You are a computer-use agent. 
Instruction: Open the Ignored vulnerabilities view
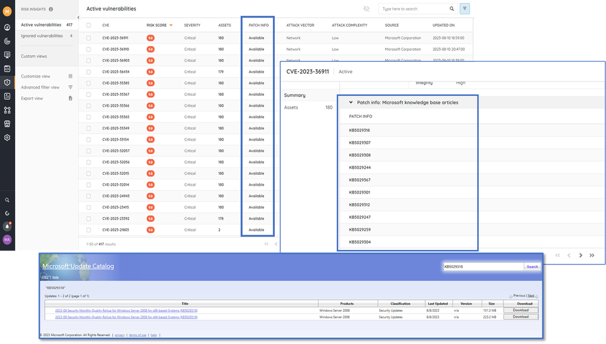42,36
